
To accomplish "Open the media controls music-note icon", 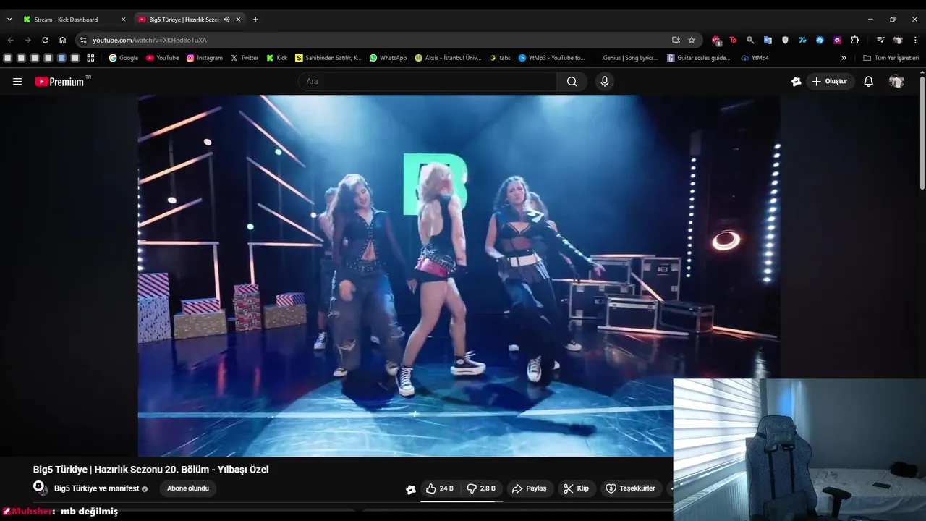I will click(x=880, y=40).
